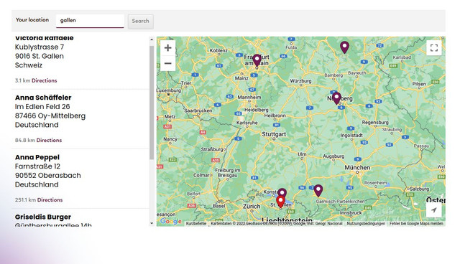Viewport: 460px width, 264px height.
Task: Zoom out of the map with minus button
Action: (167, 63)
